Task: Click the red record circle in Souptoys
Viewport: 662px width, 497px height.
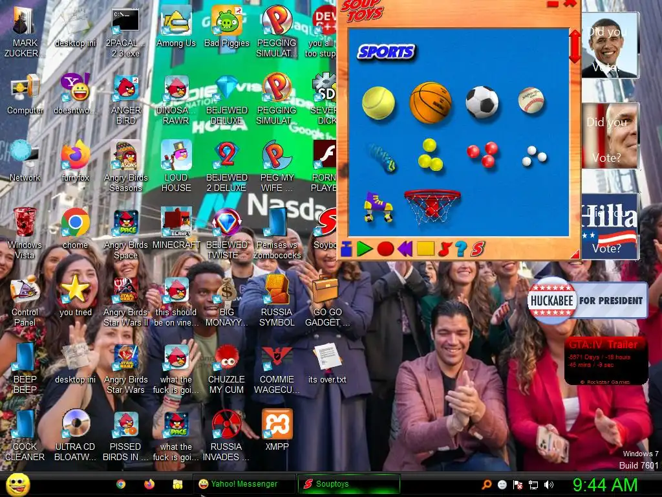Action: pyautogui.click(x=385, y=249)
